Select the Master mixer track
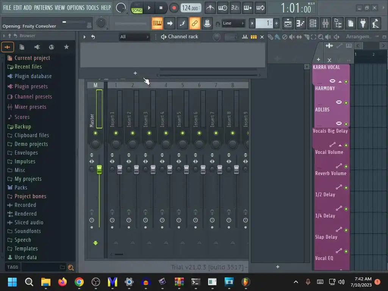The width and height of the screenshot is (388, 291). click(x=95, y=109)
